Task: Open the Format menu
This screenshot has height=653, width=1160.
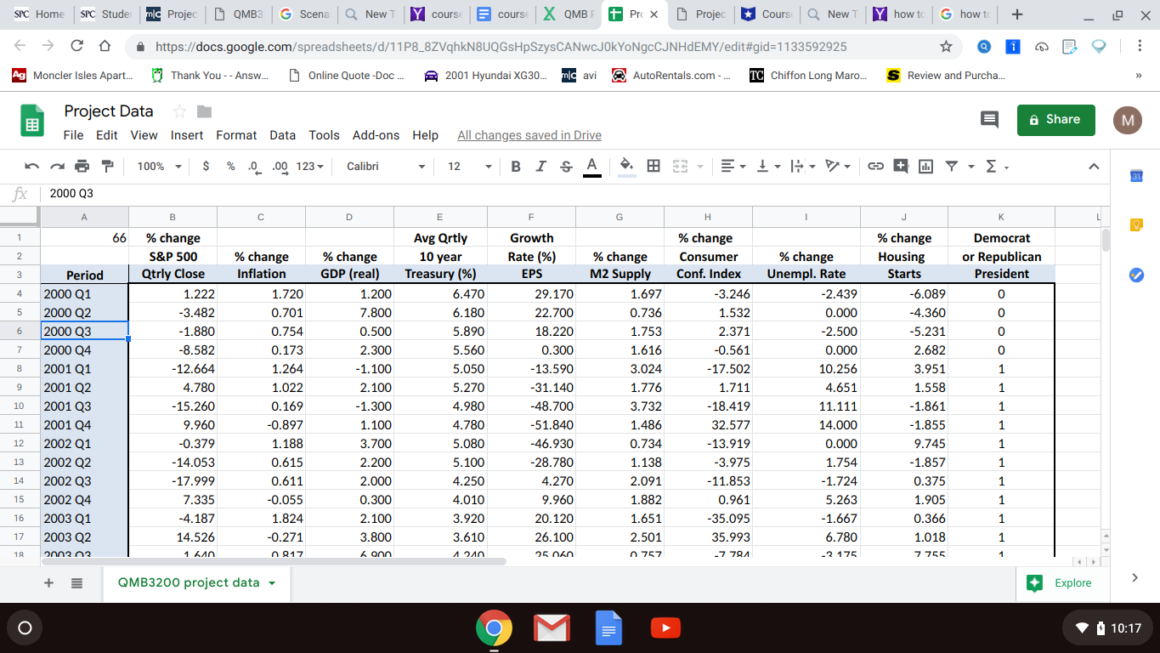Action: (236, 135)
